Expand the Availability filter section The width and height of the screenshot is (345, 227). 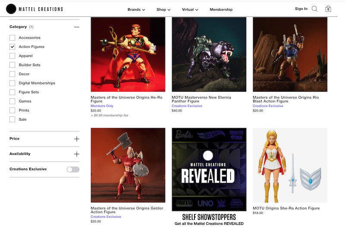pyautogui.click(x=77, y=154)
